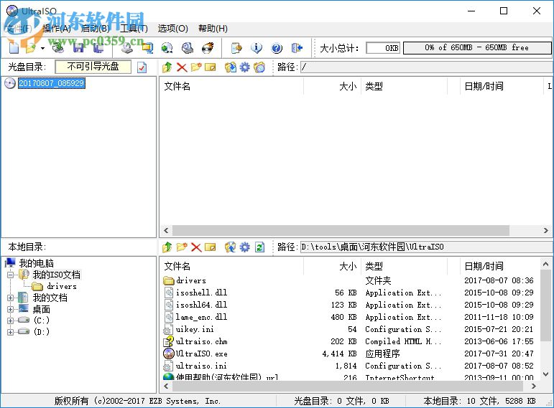Click New Folder icon in local pane toolbar
Image resolution: width=554 pixels, height=408 pixels.
[182, 247]
